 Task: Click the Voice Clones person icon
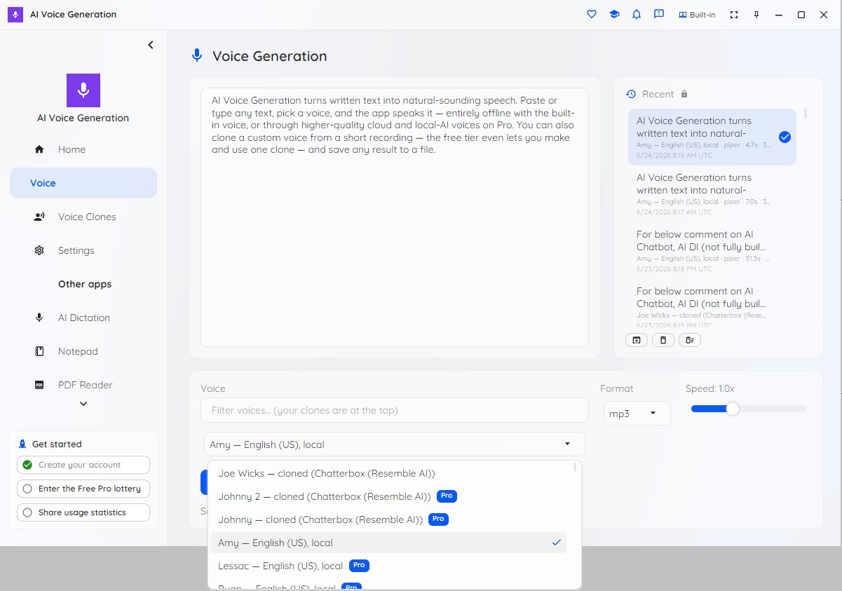39,217
